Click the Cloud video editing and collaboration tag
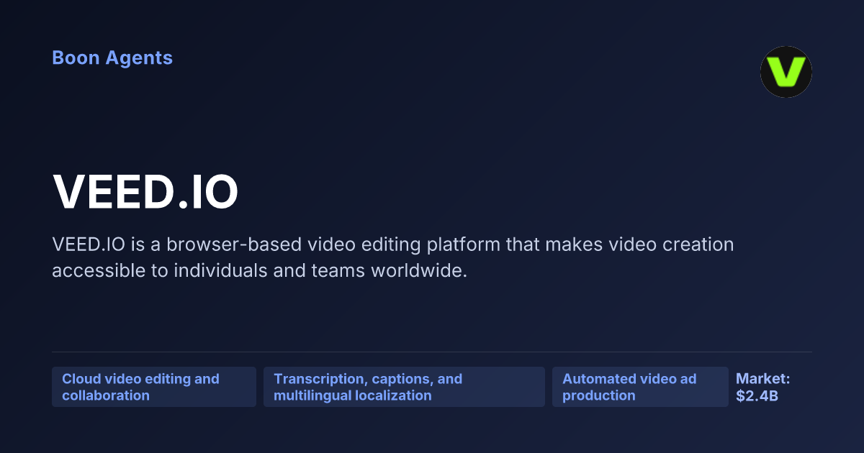The width and height of the screenshot is (864, 453). [154, 387]
